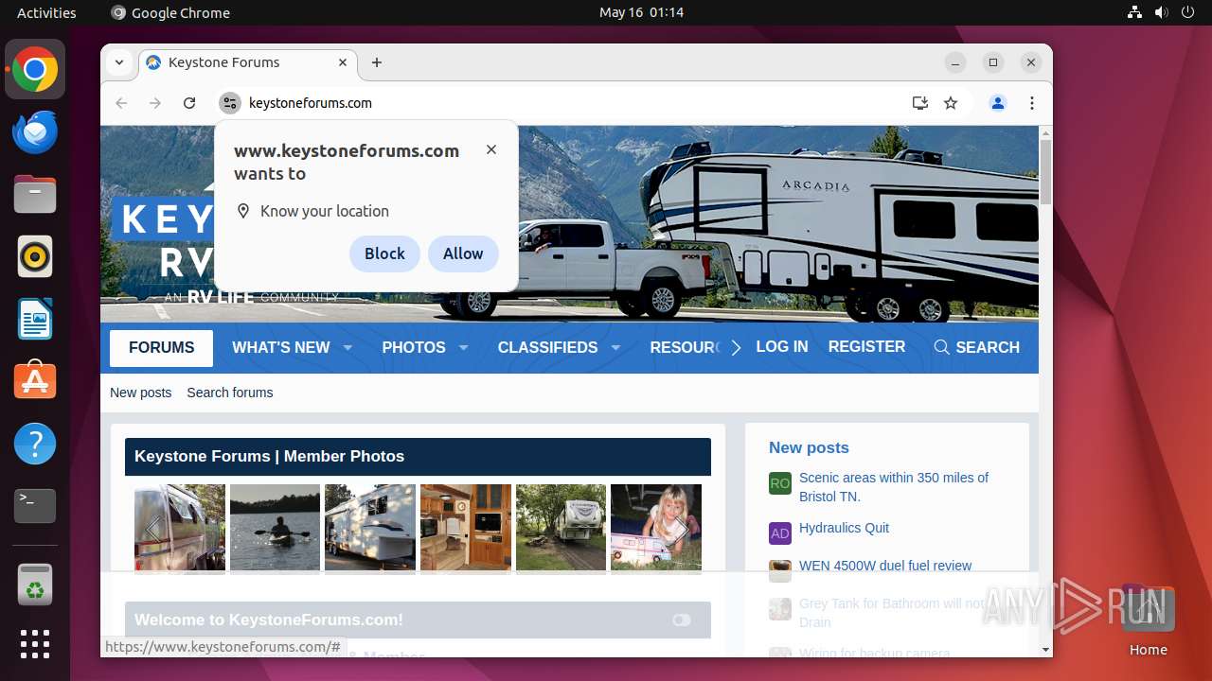Slide member photos carousel left
1212x681 pixels.
pyautogui.click(x=152, y=528)
